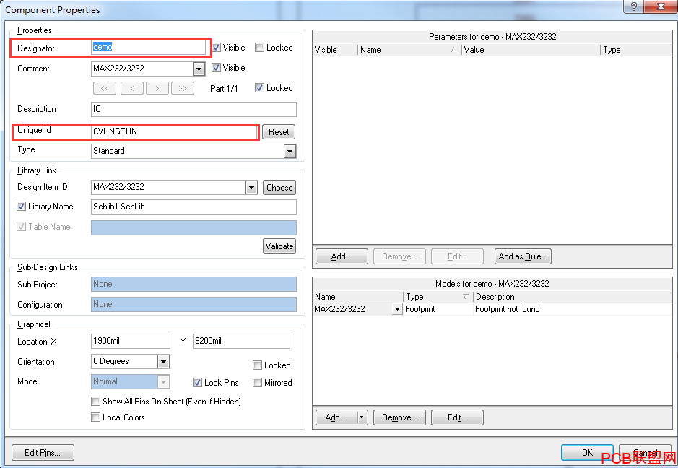Image resolution: width=678 pixels, height=468 pixels.
Task: Select Footprint type cell
Action: pyautogui.click(x=438, y=309)
